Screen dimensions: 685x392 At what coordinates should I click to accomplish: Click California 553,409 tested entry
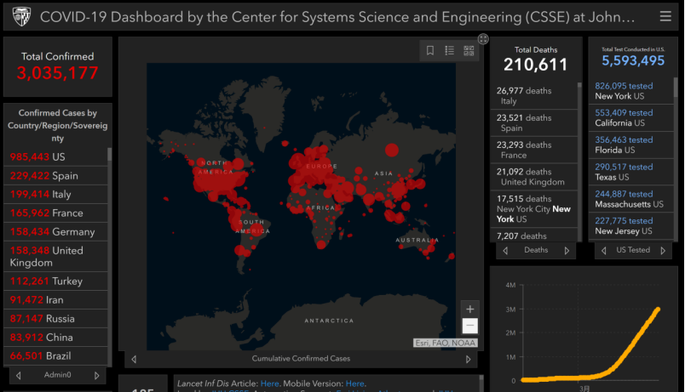coord(630,118)
